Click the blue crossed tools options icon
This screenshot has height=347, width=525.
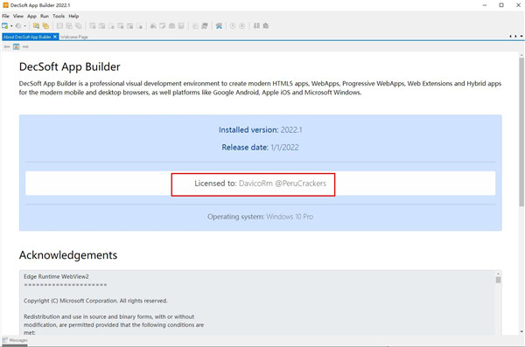(219, 25)
